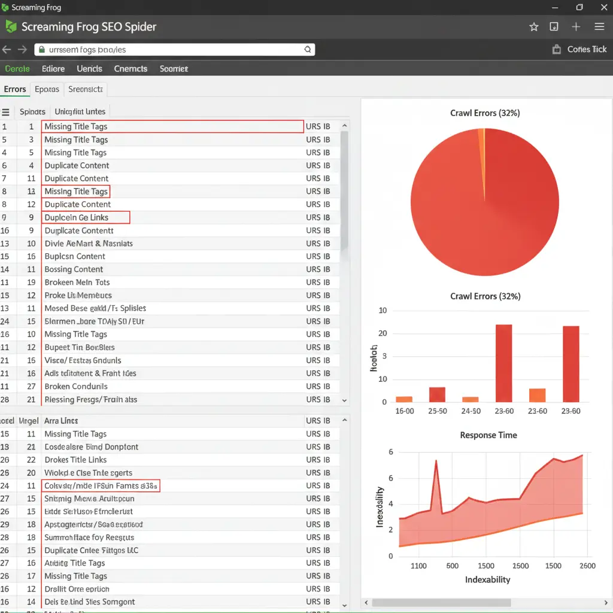This screenshot has width=613, height=613.
Task: Open the Edlore menu
Action: point(53,69)
